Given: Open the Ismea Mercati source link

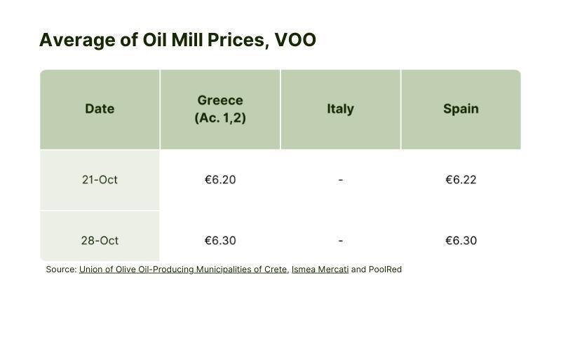Looking at the screenshot, I should [320, 269].
